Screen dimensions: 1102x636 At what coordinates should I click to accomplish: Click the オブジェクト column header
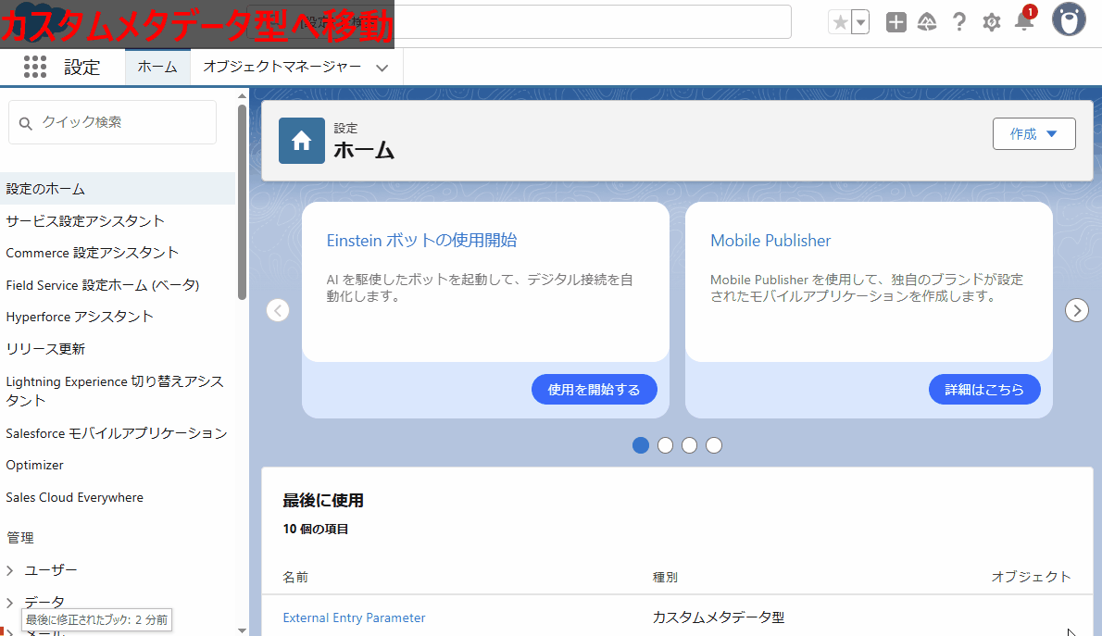[1031, 577]
